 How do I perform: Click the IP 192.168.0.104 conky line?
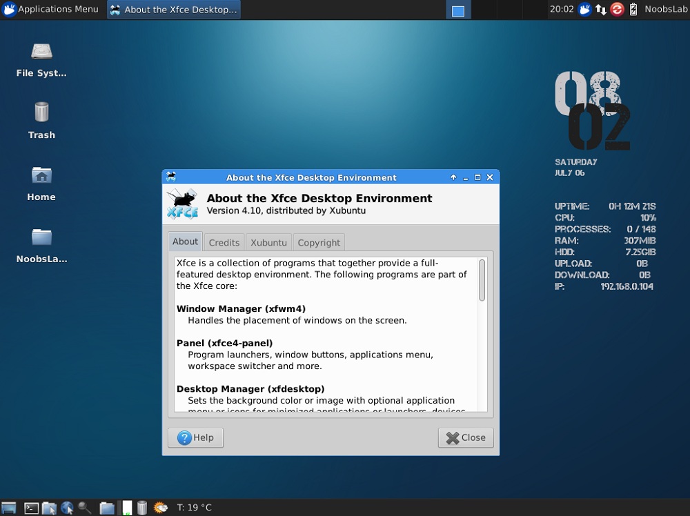pos(604,286)
